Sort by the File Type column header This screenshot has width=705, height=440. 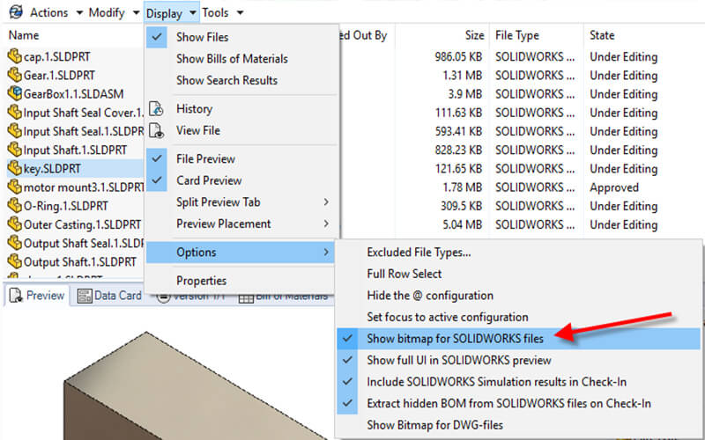pos(517,35)
